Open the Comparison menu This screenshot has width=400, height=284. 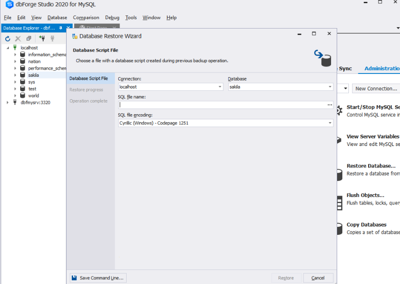tap(86, 18)
